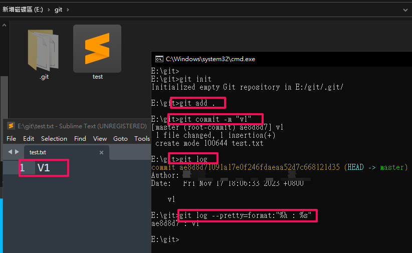
Task: Click the Sublime Text logo in title bar
Action: [11, 126]
